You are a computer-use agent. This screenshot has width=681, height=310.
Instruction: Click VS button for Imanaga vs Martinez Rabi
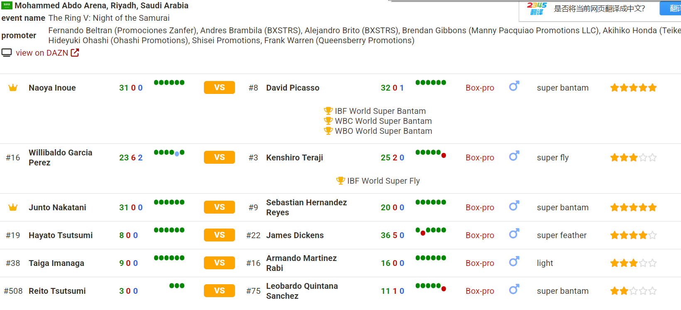219,263
